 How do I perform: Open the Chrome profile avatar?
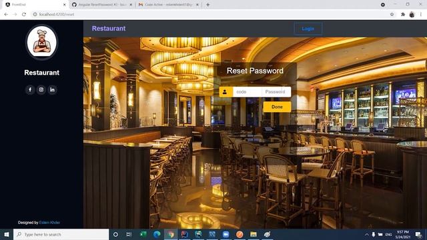pos(412,15)
